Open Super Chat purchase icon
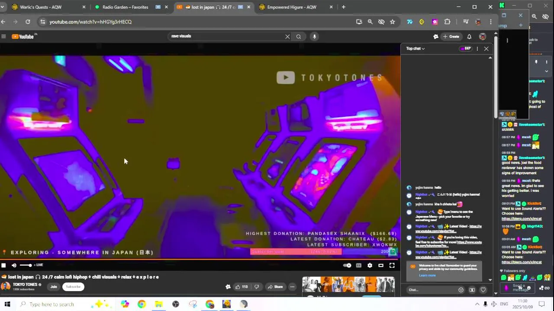The height and width of the screenshot is (311, 554). pos(472,290)
